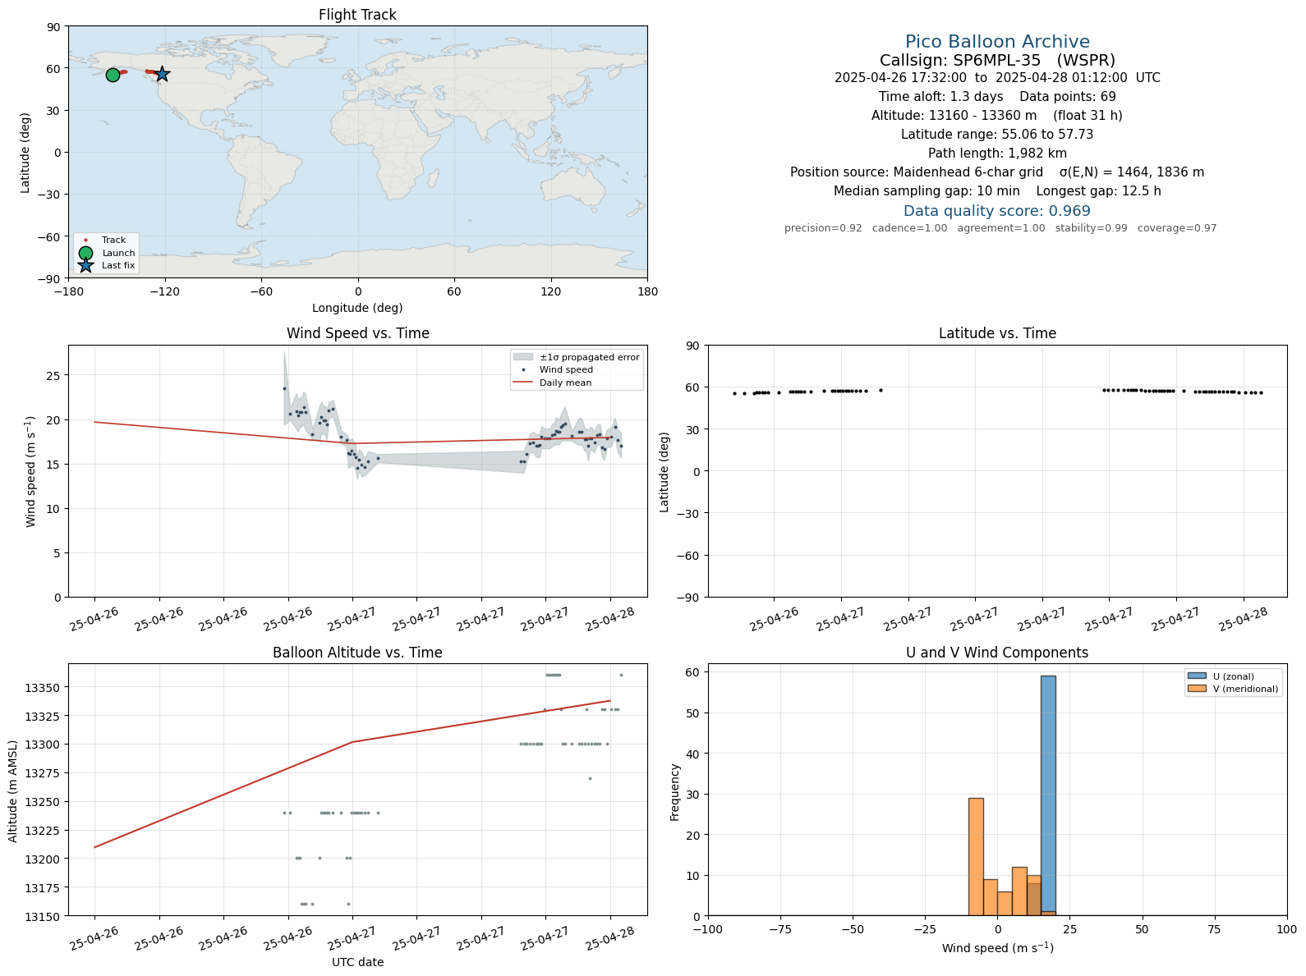
Task: Click the histogram's "Wind speed (m s⁻¹)" x-axis label
Action: pyautogui.click(x=997, y=948)
